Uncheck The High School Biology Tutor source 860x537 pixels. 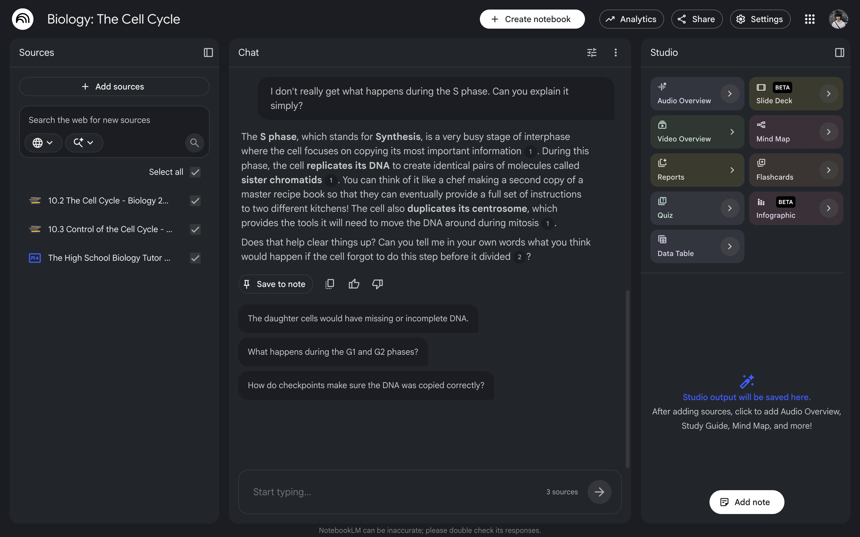[195, 258]
